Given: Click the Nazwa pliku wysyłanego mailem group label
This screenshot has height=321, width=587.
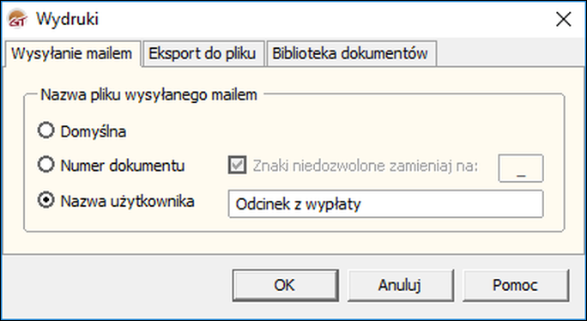Looking at the screenshot, I should [149, 94].
